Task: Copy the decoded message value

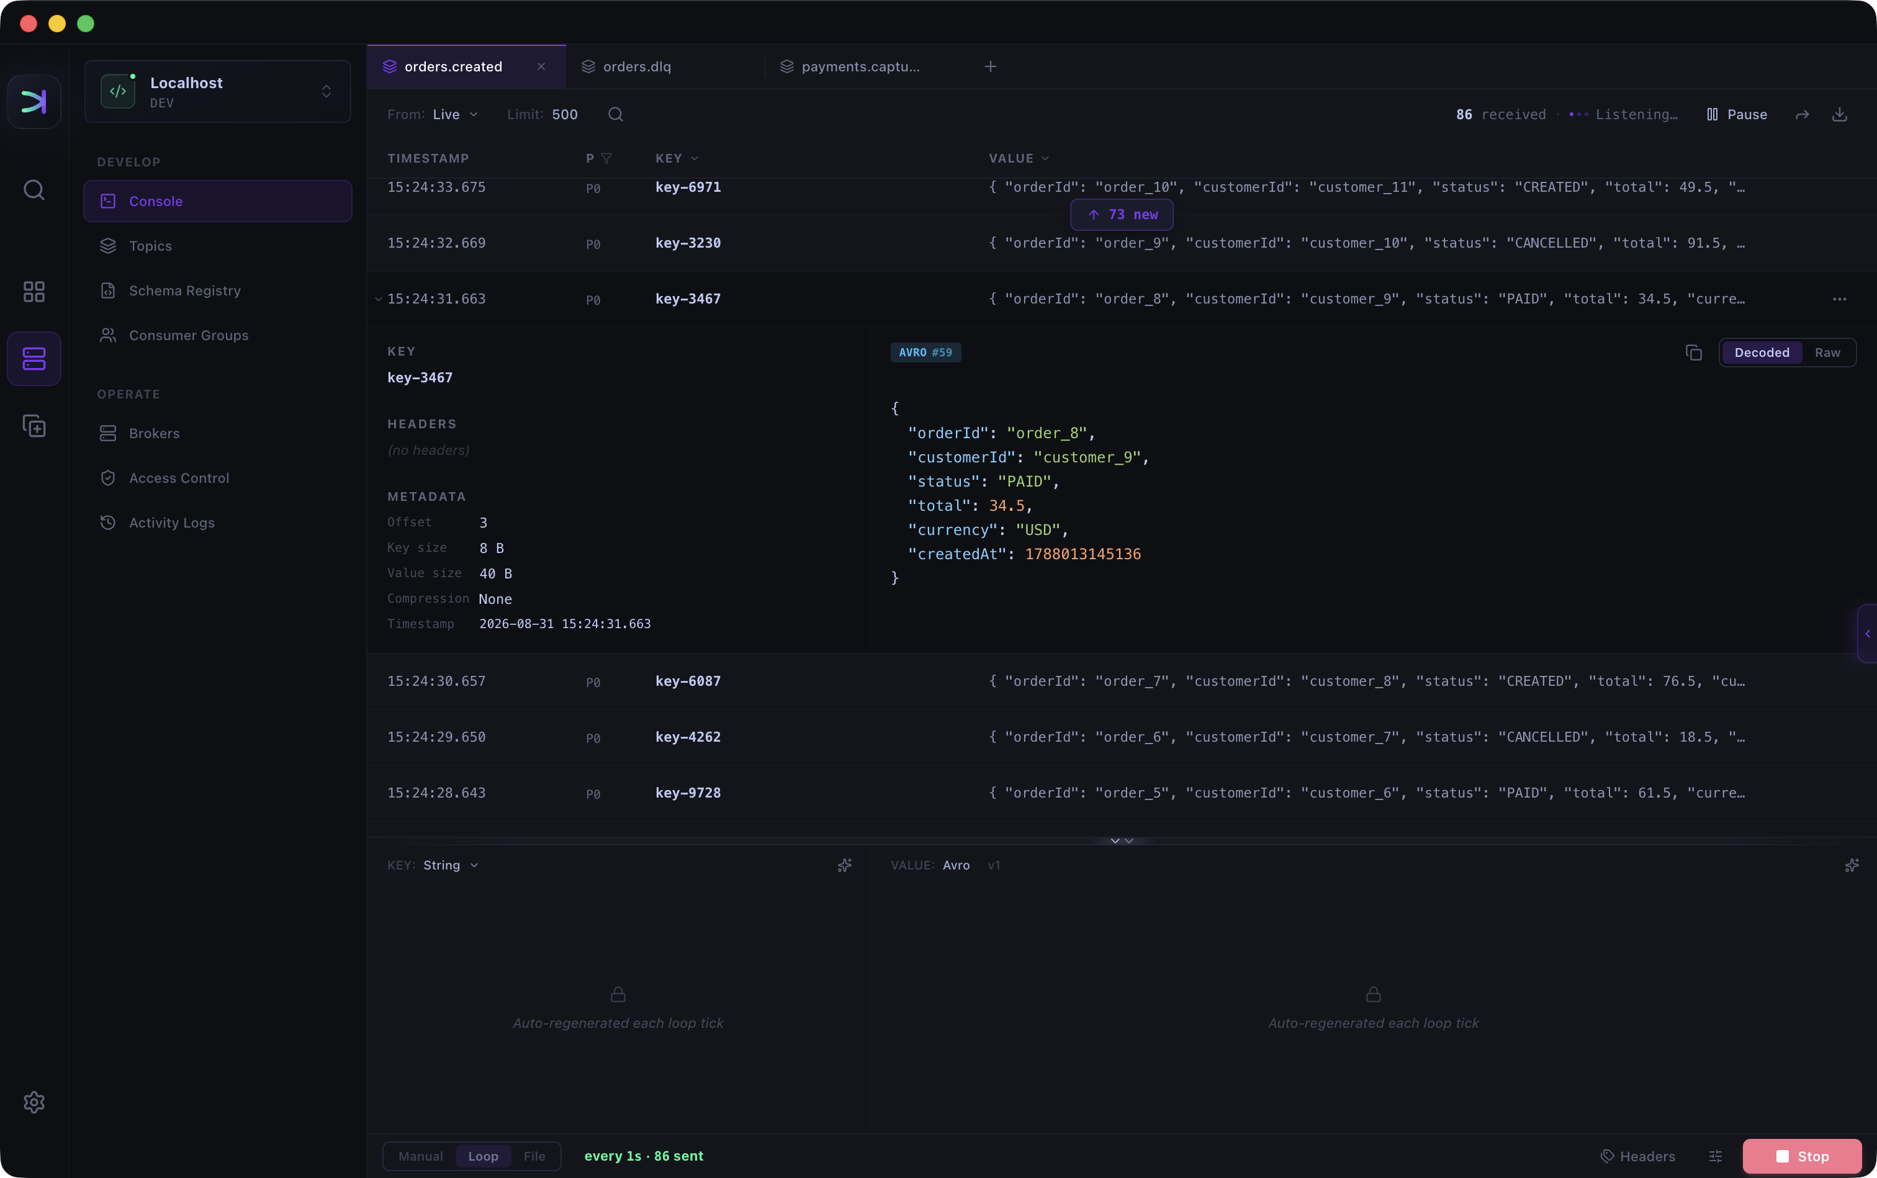Action: (1694, 353)
